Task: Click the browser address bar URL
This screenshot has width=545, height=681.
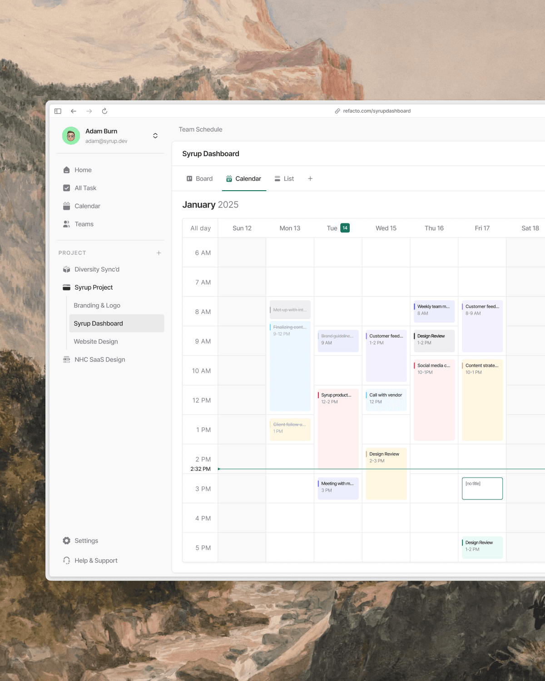Action: [377, 111]
